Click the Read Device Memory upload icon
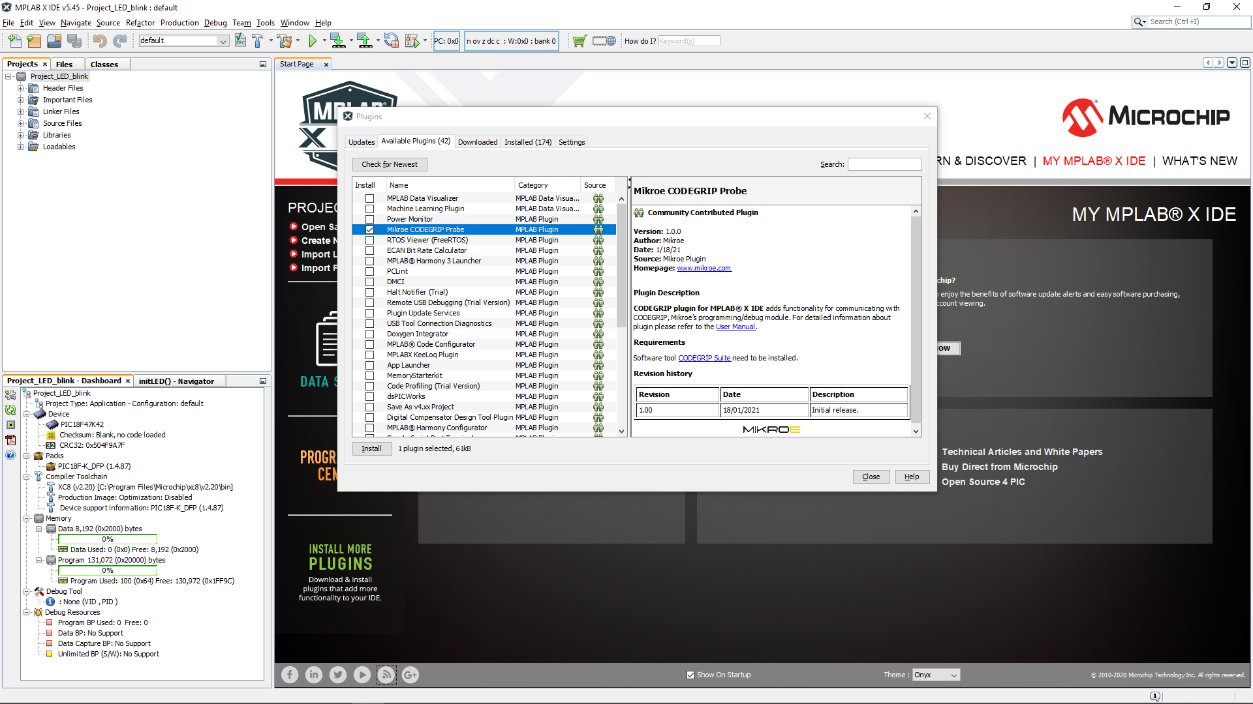Viewport: 1253px width, 704px height. [x=365, y=41]
